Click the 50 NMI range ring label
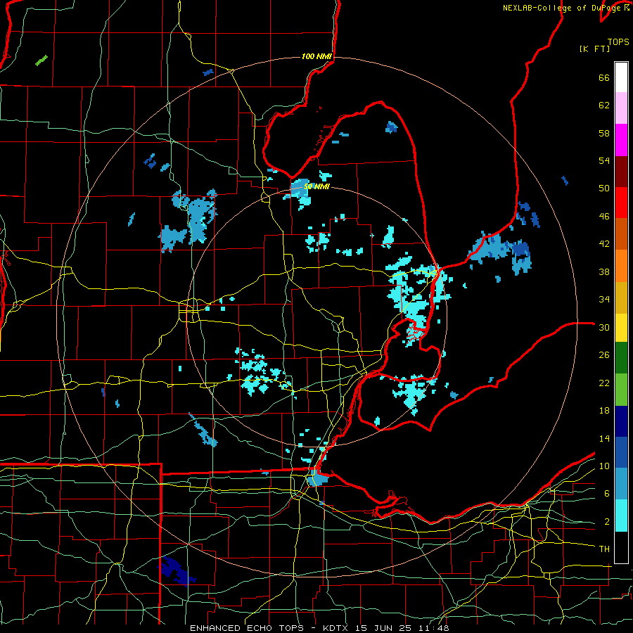This screenshot has height=633, width=633. [x=316, y=186]
